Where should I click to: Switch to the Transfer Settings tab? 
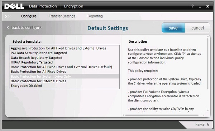(x=62, y=16)
